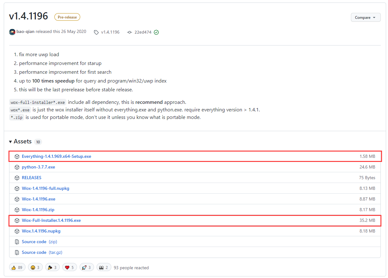
Task: Click 'fix more uwp load' list item
Action: point(39,55)
